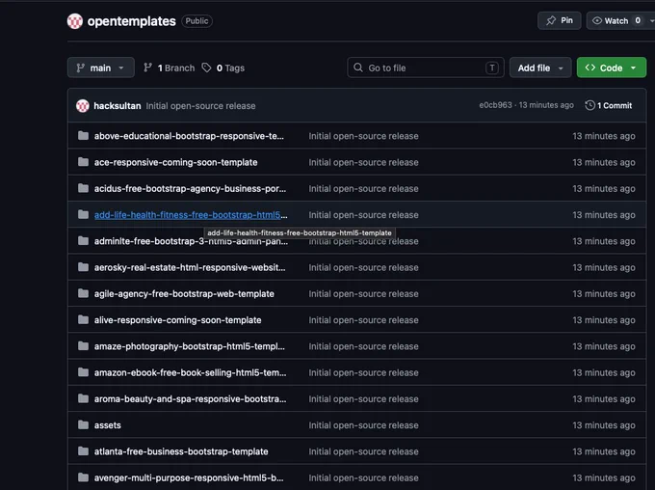Open commit hash e0cb963
This screenshot has width=655, height=490.
(495, 105)
